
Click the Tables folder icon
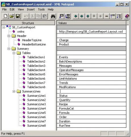(19, 53)
